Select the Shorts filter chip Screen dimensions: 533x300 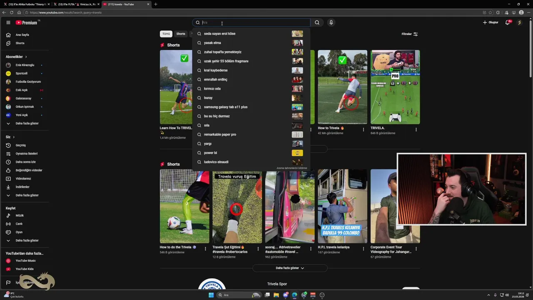[x=181, y=34]
